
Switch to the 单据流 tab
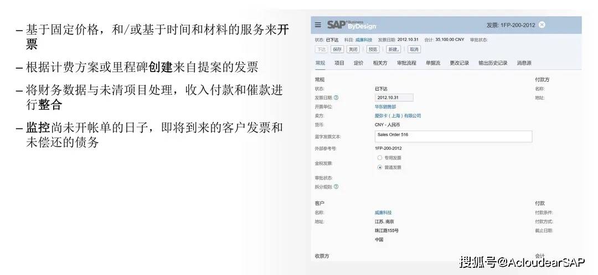433,63
